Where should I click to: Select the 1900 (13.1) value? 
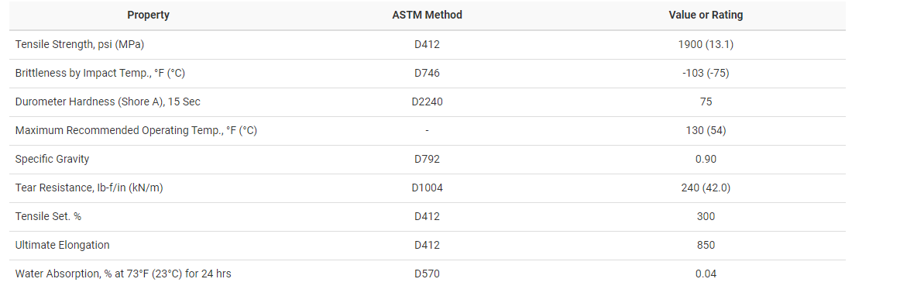click(706, 44)
